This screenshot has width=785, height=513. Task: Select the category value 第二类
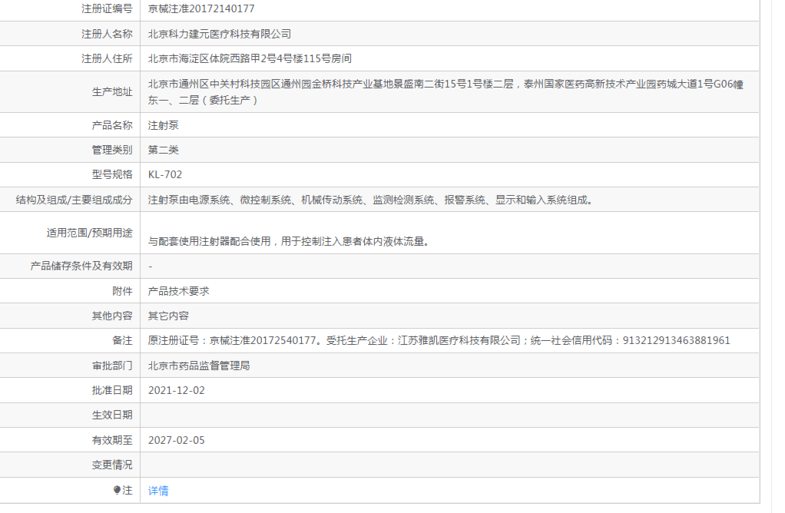163,150
